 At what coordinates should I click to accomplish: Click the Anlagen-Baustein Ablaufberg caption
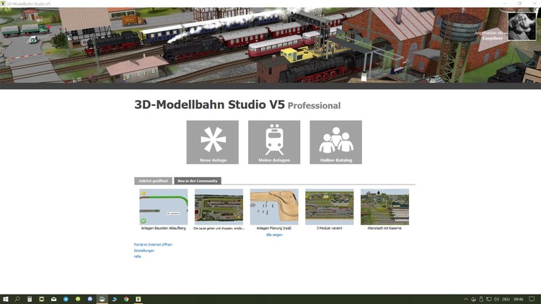164,228
